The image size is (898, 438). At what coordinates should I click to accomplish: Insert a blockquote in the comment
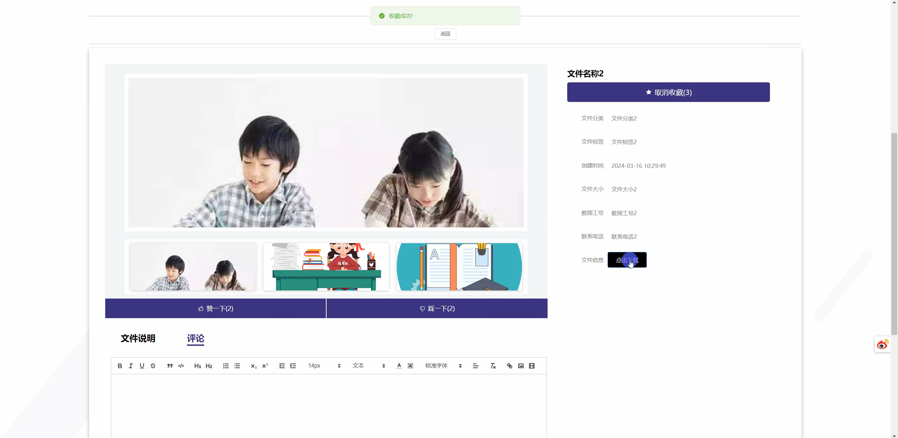170,366
